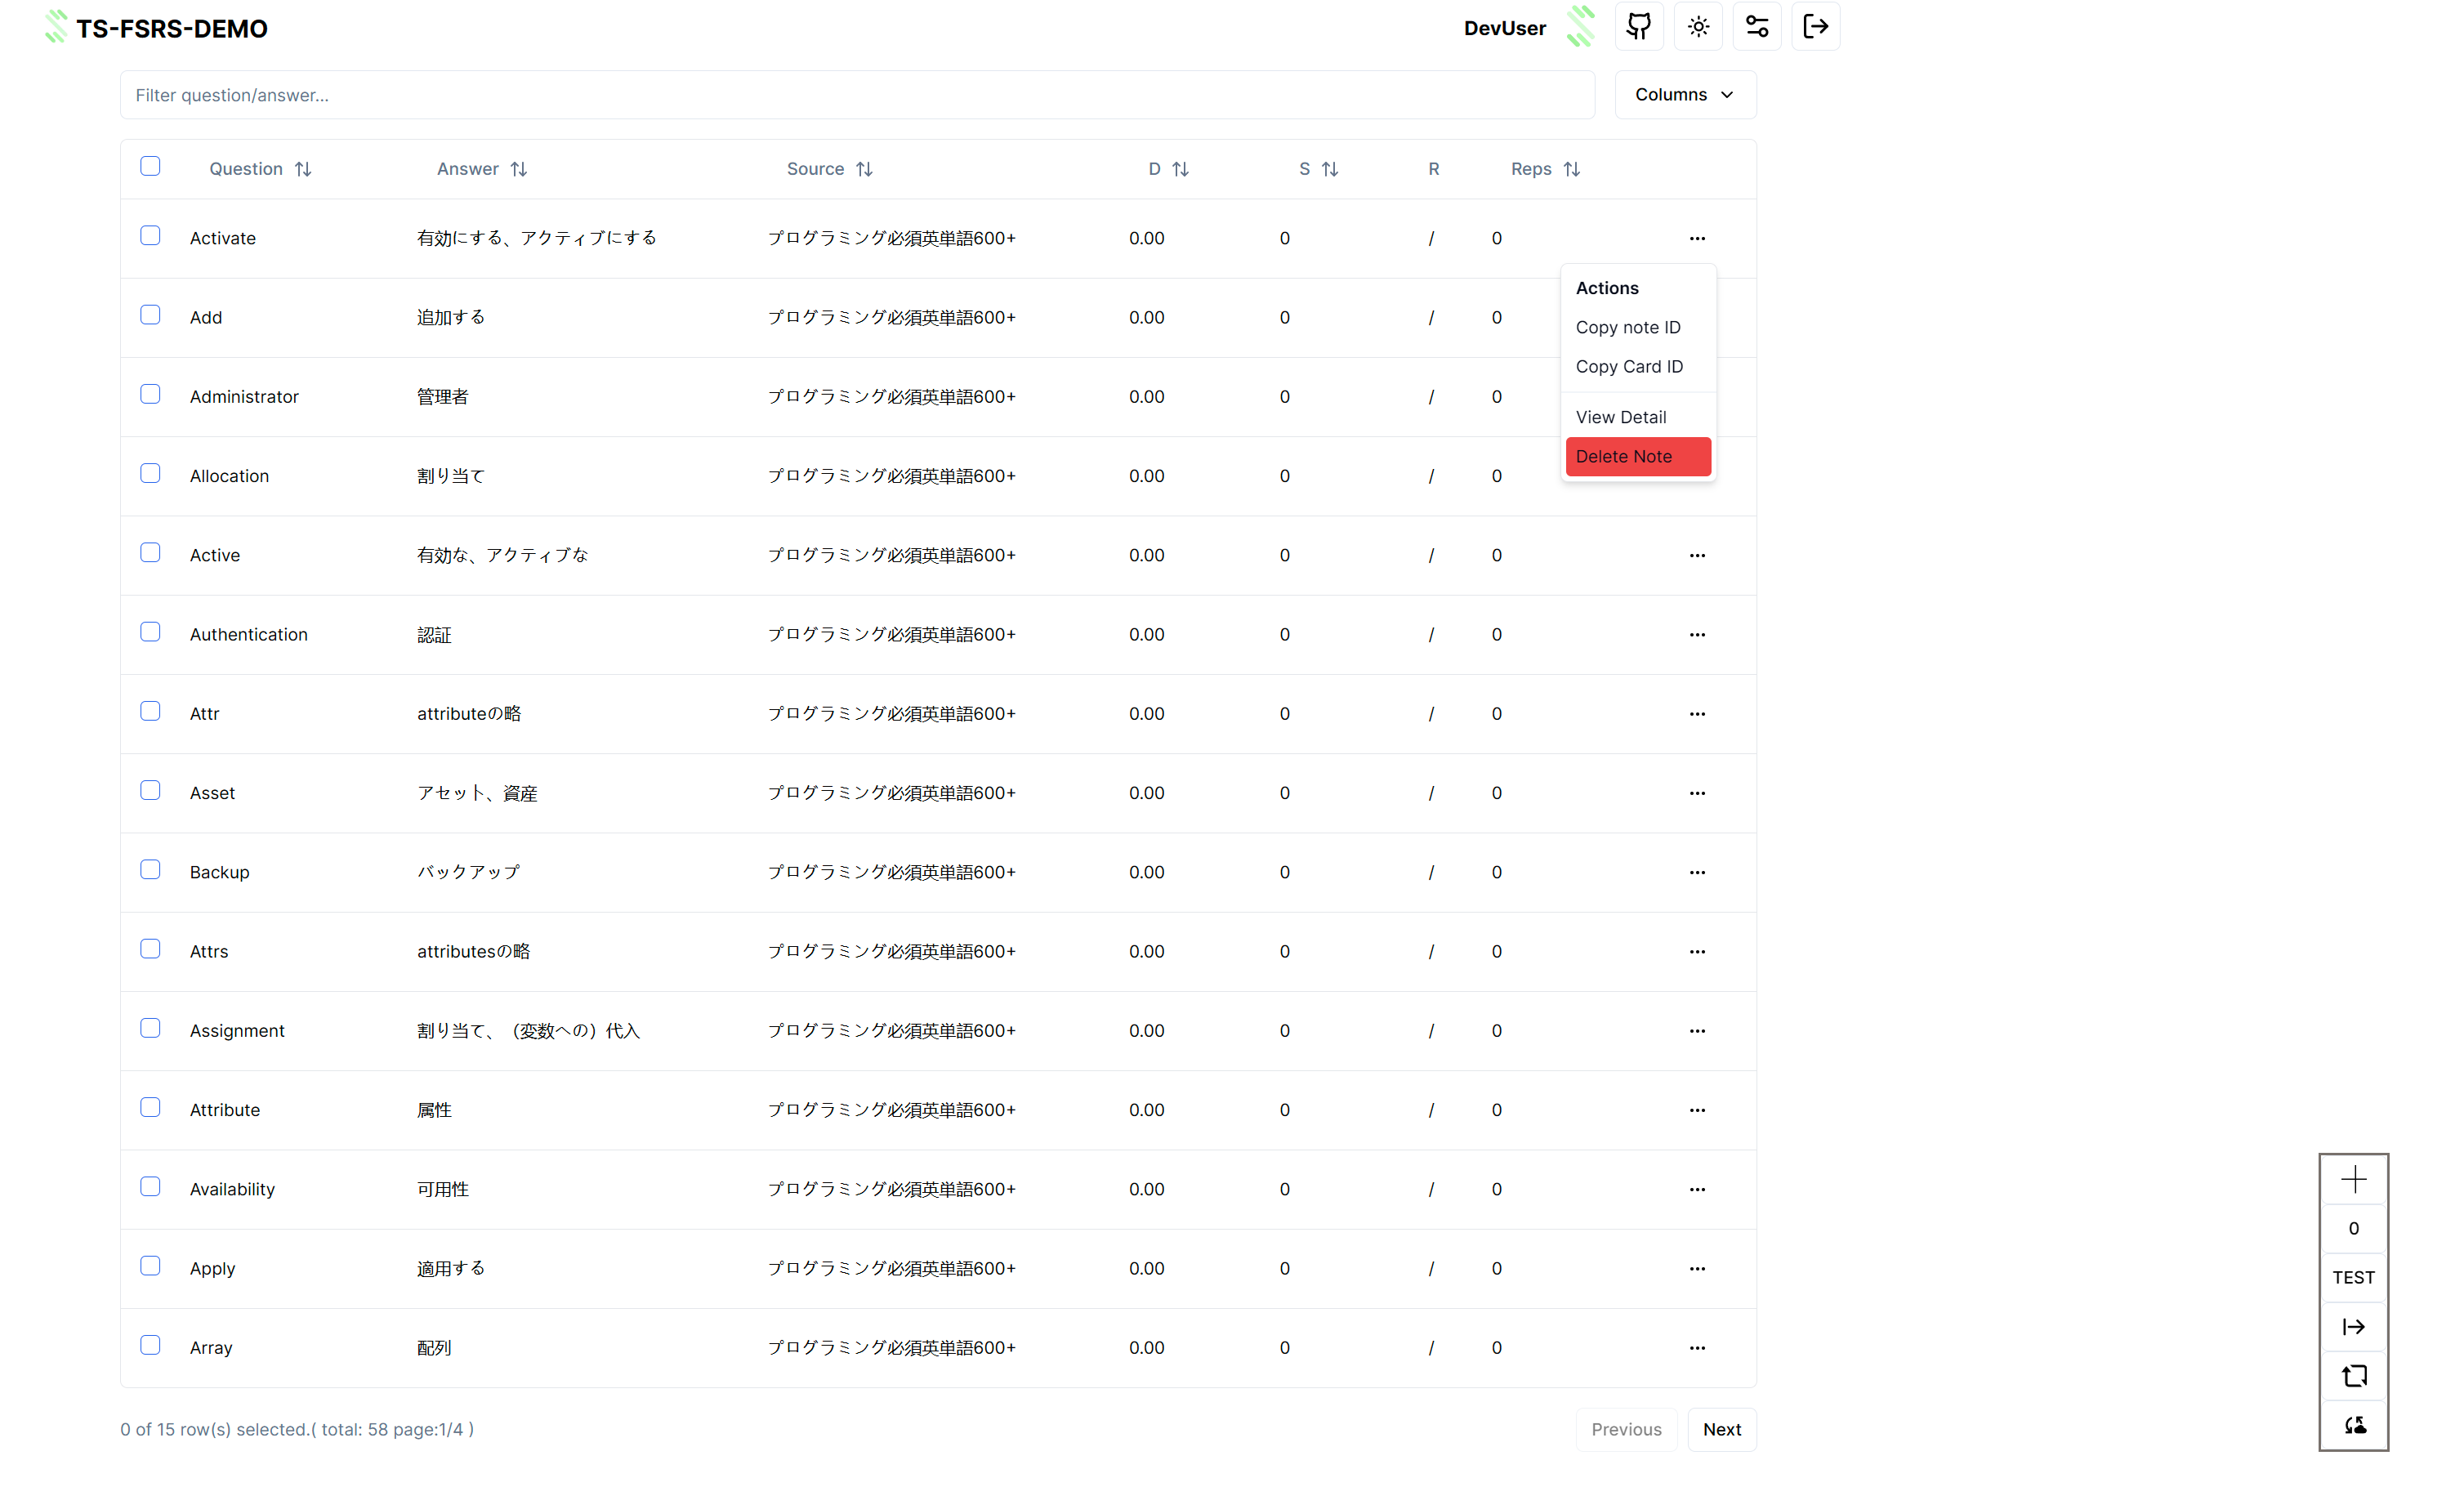Click the cloud sync icon

(2353, 1424)
